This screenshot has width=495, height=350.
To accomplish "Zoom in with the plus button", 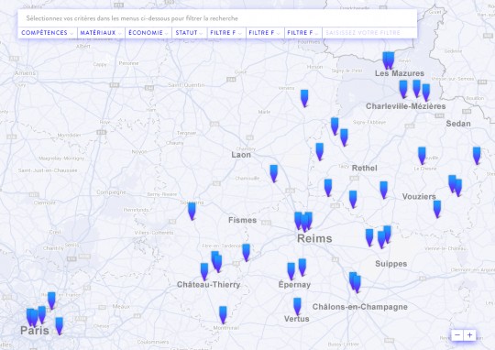I will click(x=469, y=335).
